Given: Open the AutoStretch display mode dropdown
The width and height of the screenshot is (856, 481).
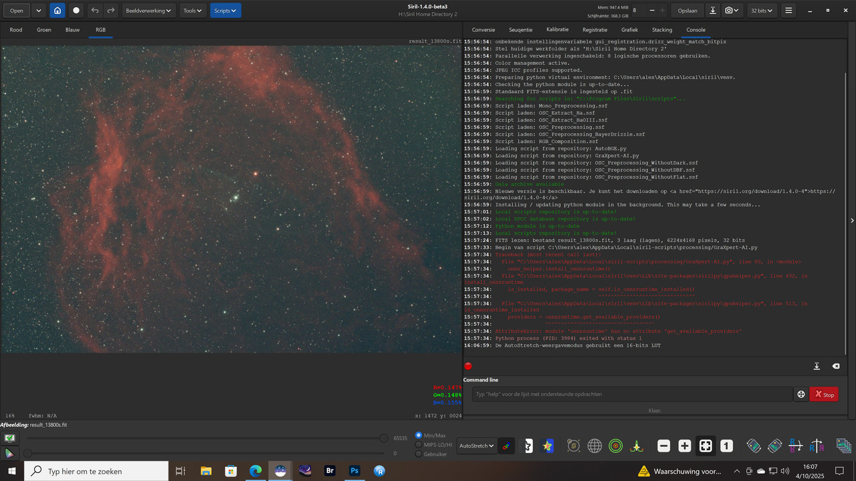Looking at the screenshot, I should click(476, 446).
